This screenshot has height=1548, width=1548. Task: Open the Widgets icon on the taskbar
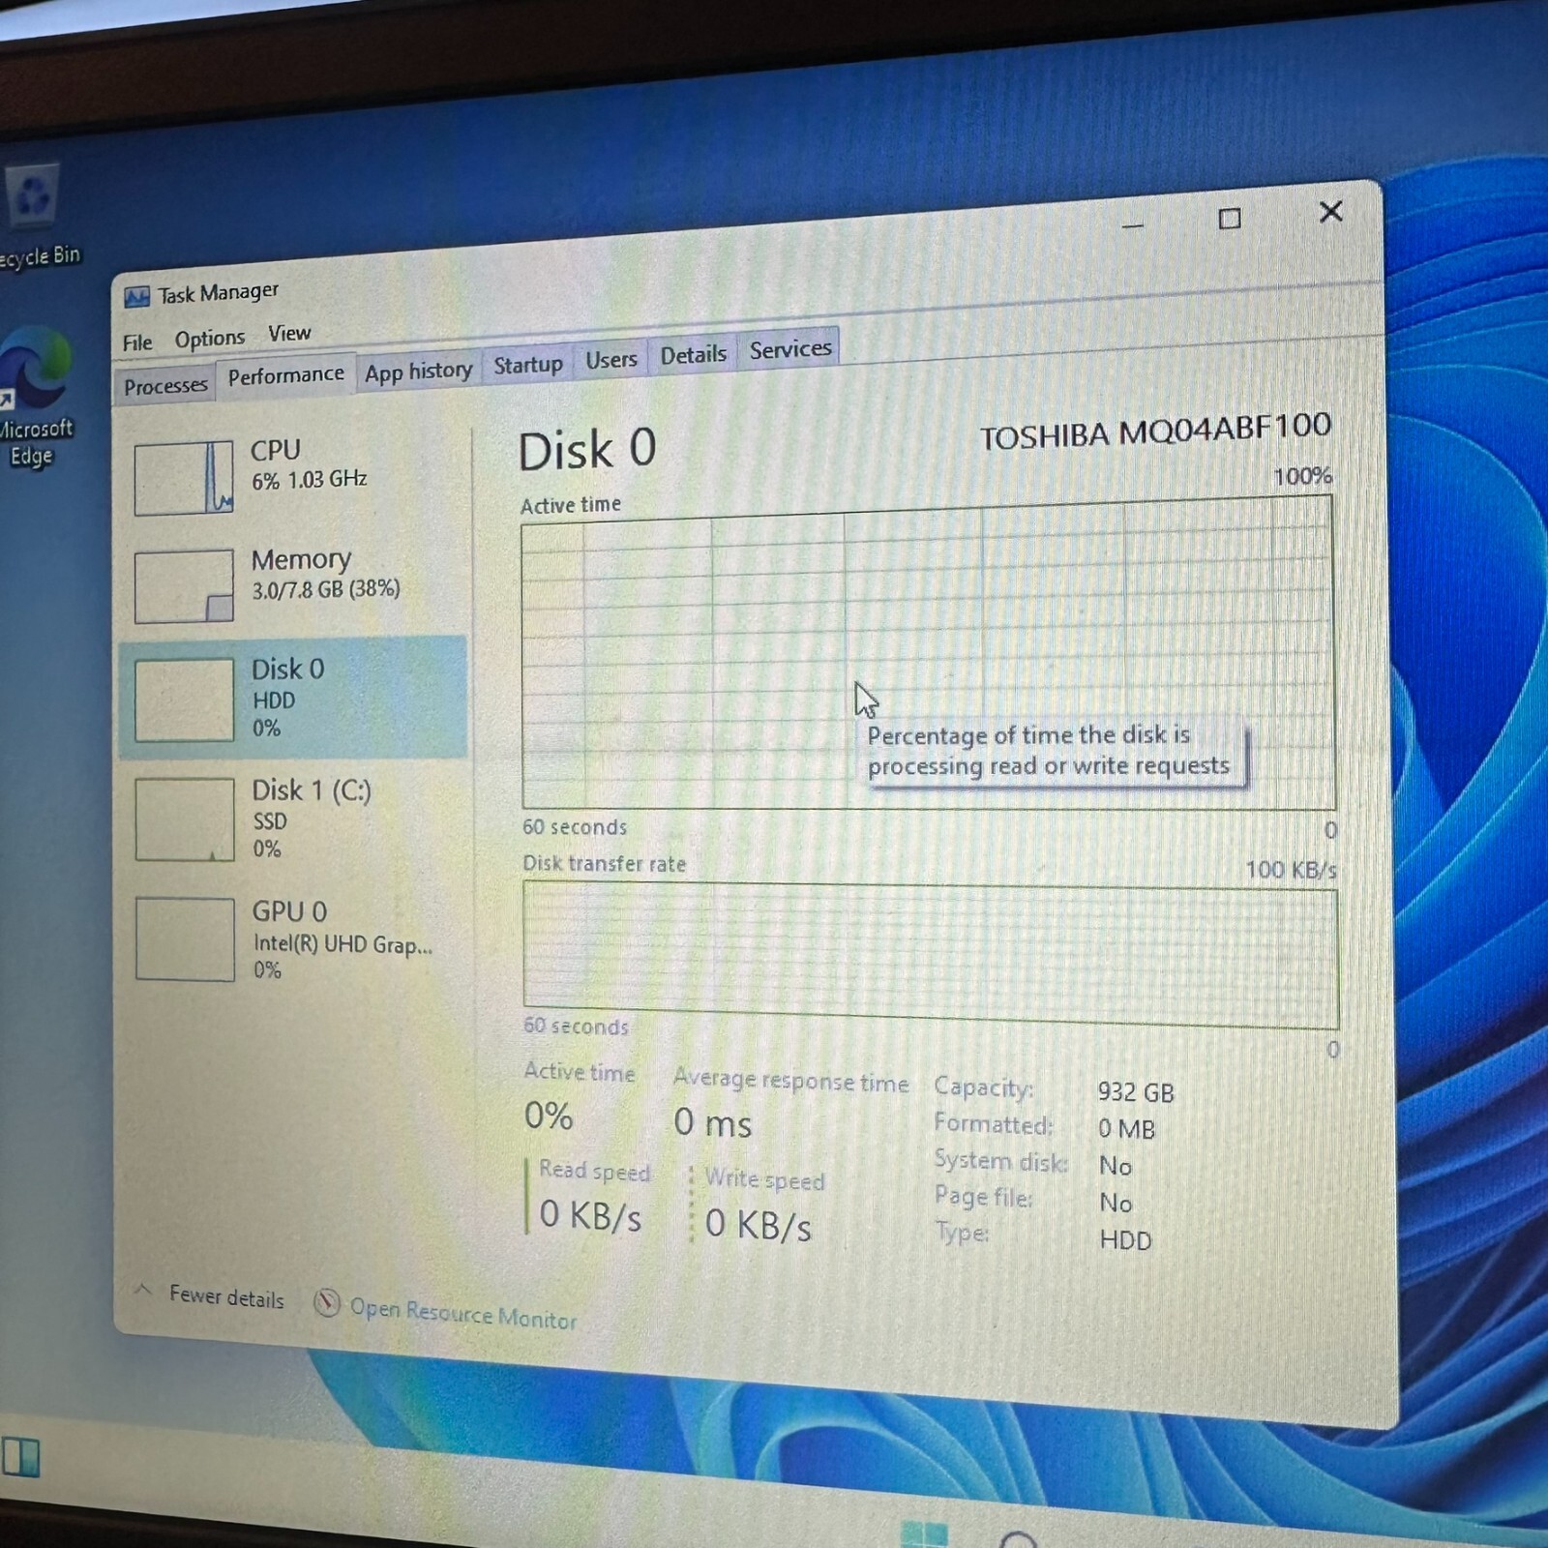(x=20, y=1457)
